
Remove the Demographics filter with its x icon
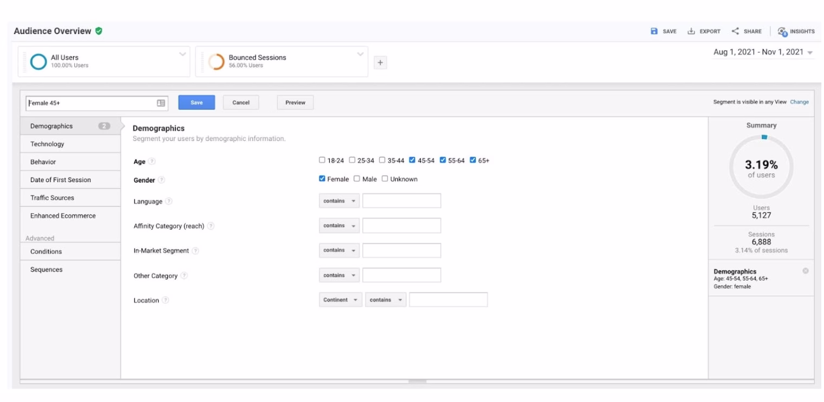click(x=805, y=271)
